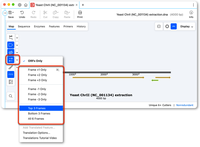Screen dimensions: 200x147
Task: Open the settings gear icon
Action: click(20, 5)
